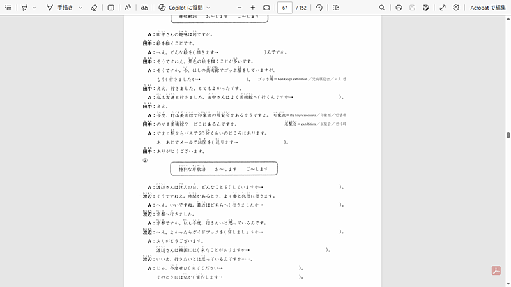This screenshot has height=287, width=511.
Task: Click the translate icon
Action: pyautogui.click(x=144, y=8)
